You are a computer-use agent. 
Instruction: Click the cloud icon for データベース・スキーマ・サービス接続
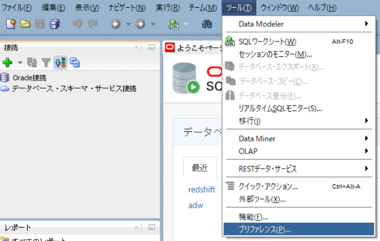(x=5, y=89)
